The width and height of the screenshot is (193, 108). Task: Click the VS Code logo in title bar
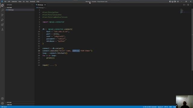[2, 1]
